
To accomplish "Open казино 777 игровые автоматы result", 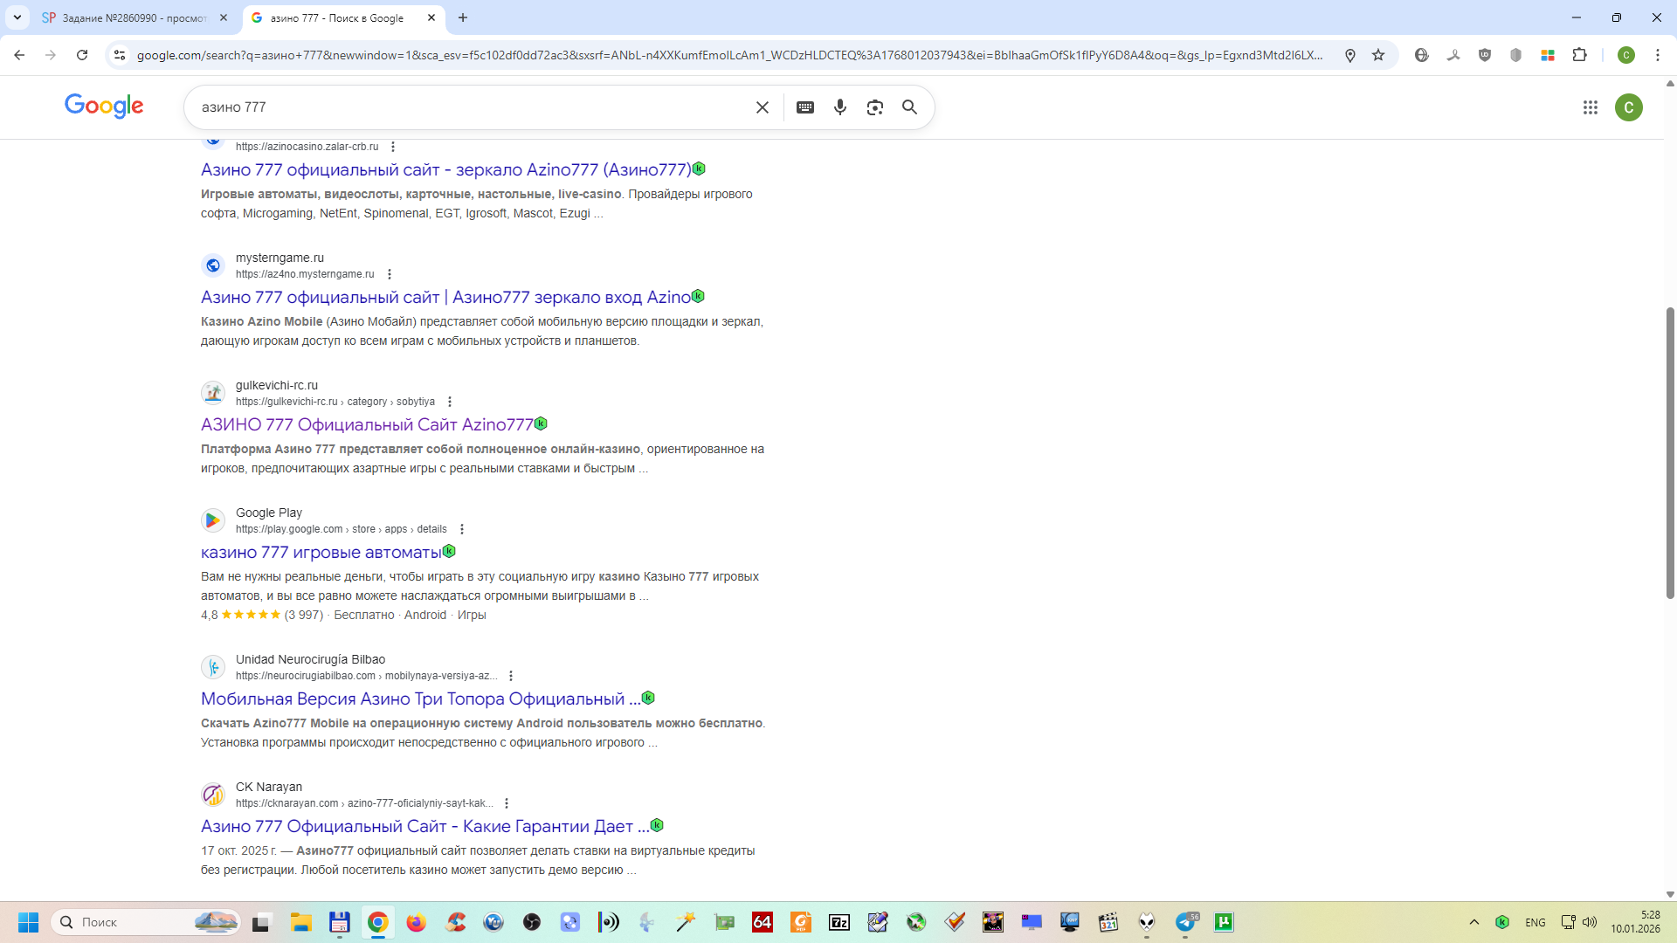I will [321, 552].
